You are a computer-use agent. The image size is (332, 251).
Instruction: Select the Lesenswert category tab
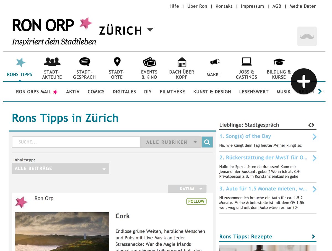click(x=254, y=92)
